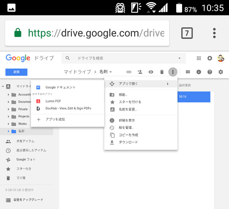This screenshot has width=229, height=209.
Task: Select 名前を変更 menu item
Action: [x=141, y=109]
